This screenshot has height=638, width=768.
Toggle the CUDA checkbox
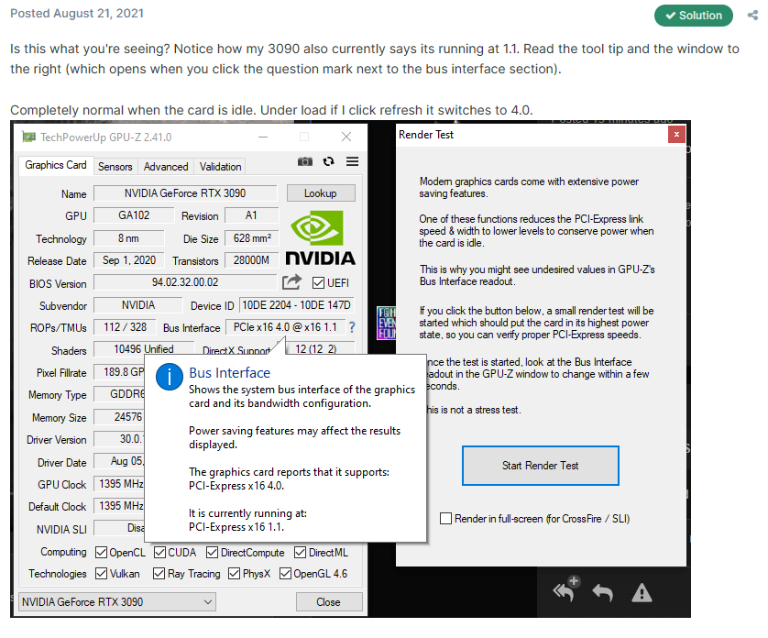tap(159, 552)
